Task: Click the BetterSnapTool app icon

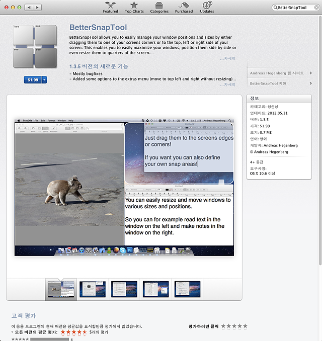Action: [x=35, y=46]
